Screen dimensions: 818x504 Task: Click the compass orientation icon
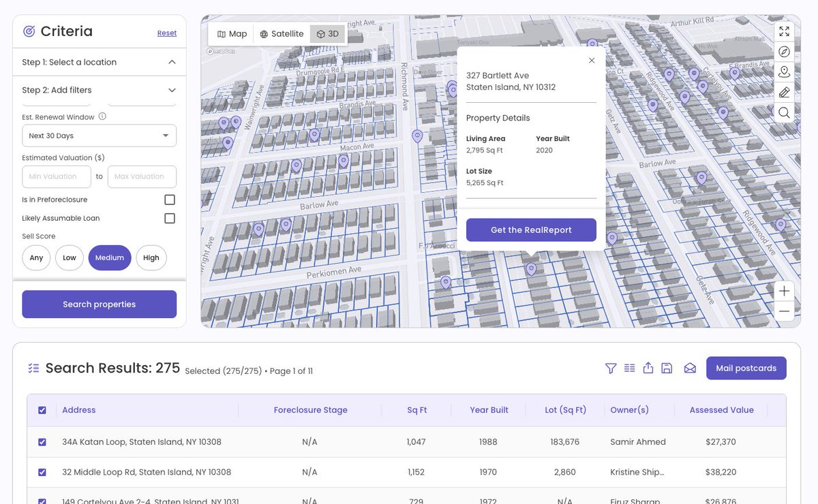[784, 52]
